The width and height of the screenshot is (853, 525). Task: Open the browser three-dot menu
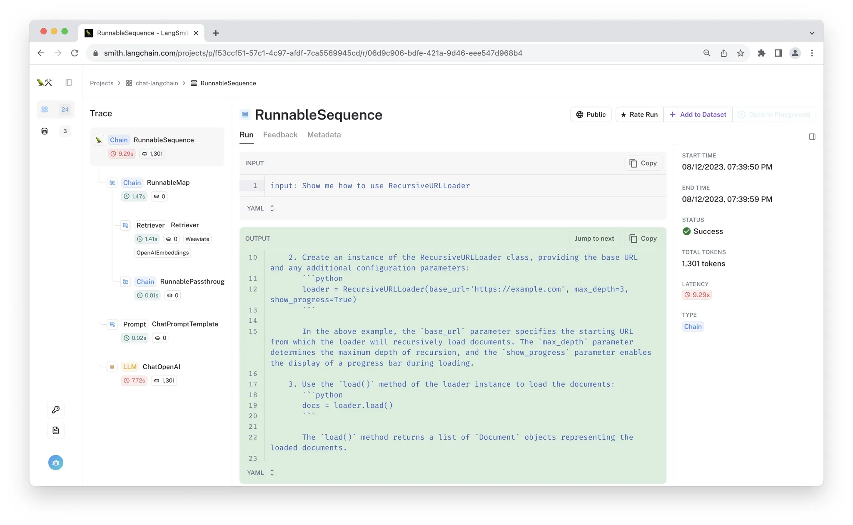(x=812, y=53)
